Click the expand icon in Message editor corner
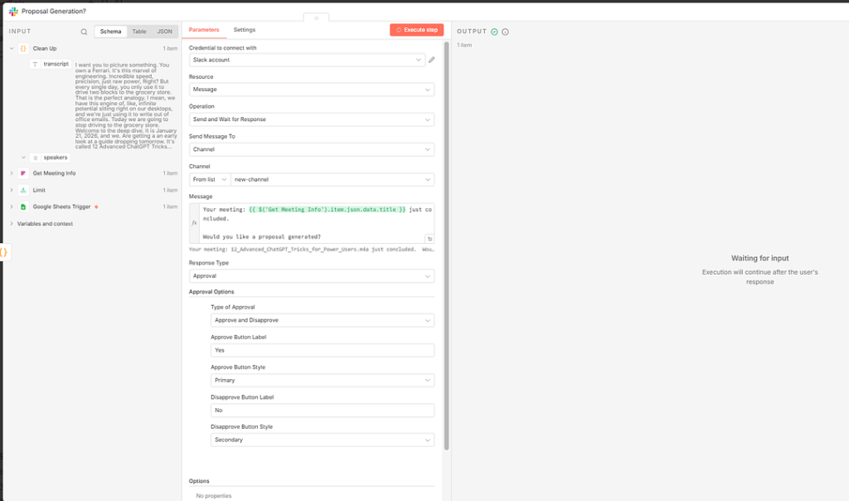This screenshot has height=501, width=849. (429, 238)
